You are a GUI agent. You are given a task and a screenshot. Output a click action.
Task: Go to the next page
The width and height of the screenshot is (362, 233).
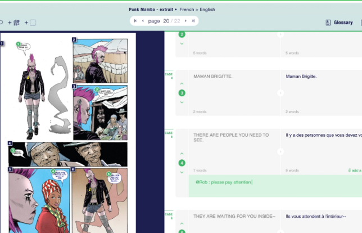pos(185,21)
